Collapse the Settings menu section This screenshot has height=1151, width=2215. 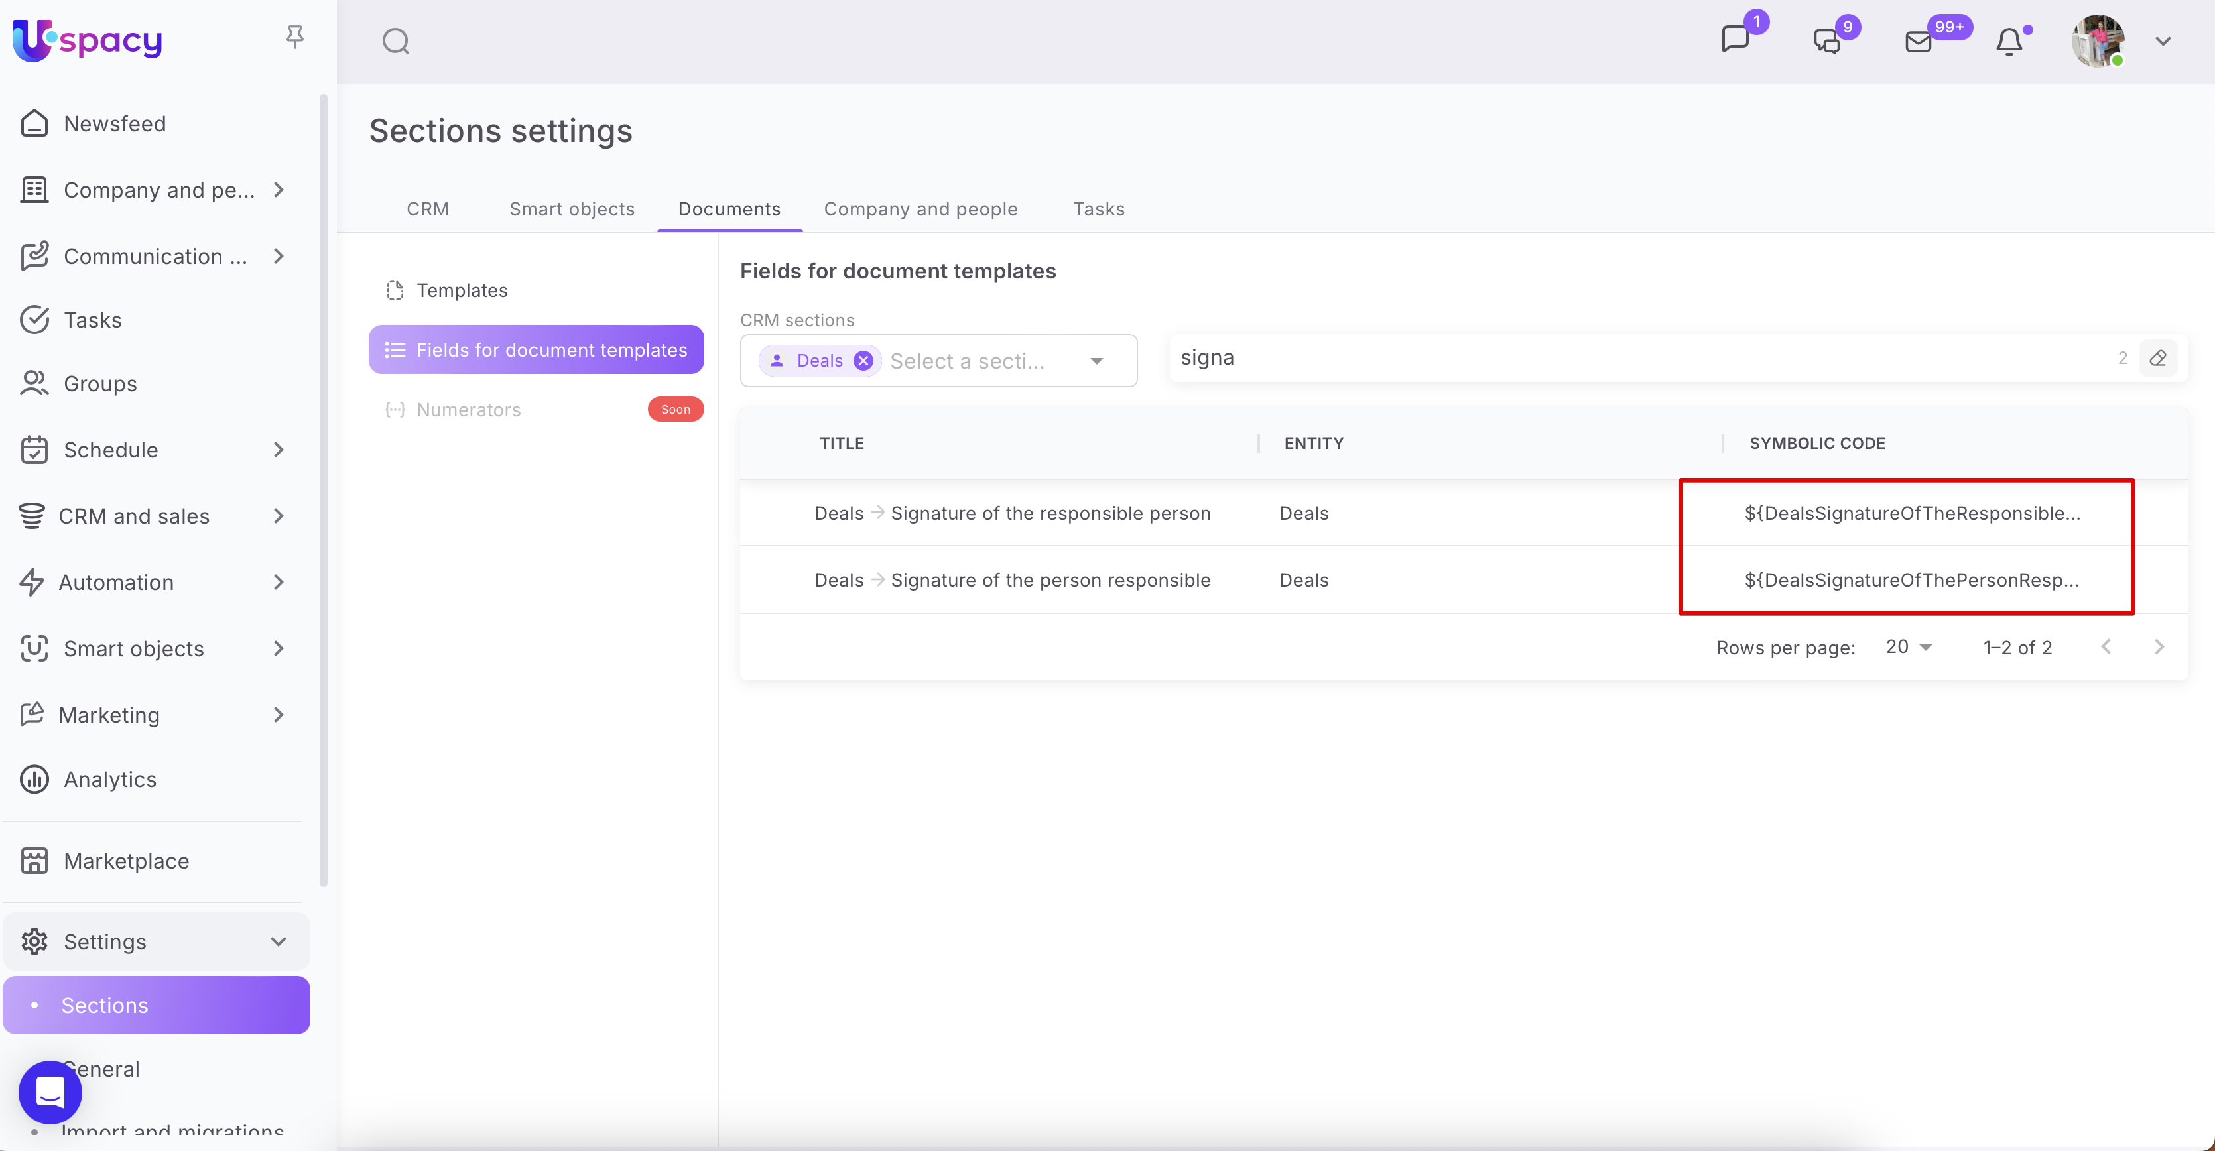278,941
